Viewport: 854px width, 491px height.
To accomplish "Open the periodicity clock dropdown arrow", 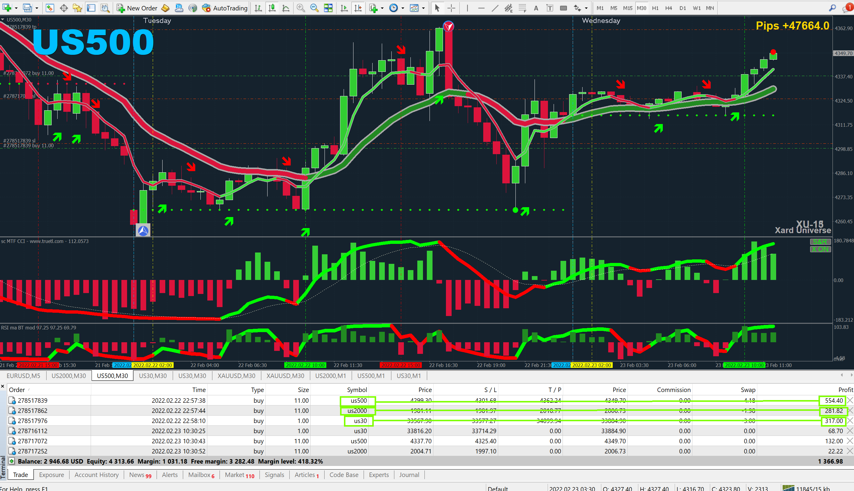I will [403, 8].
